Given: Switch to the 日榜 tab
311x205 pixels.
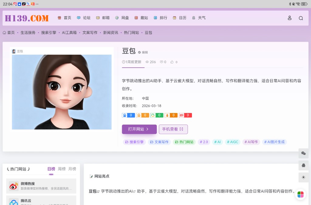Looking at the screenshot, I should (51, 169).
